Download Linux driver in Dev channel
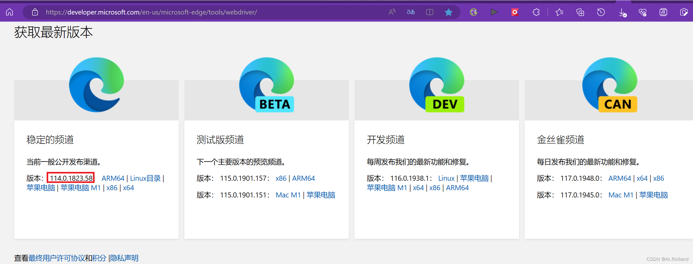 [446, 178]
